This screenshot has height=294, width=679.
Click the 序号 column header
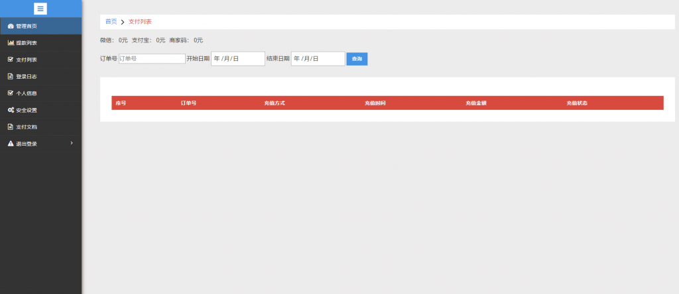click(x=121, y=103)
